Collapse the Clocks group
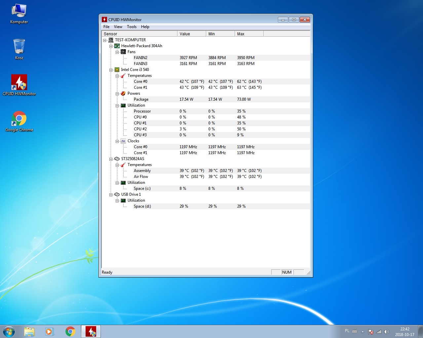 (x=117, y=141)
